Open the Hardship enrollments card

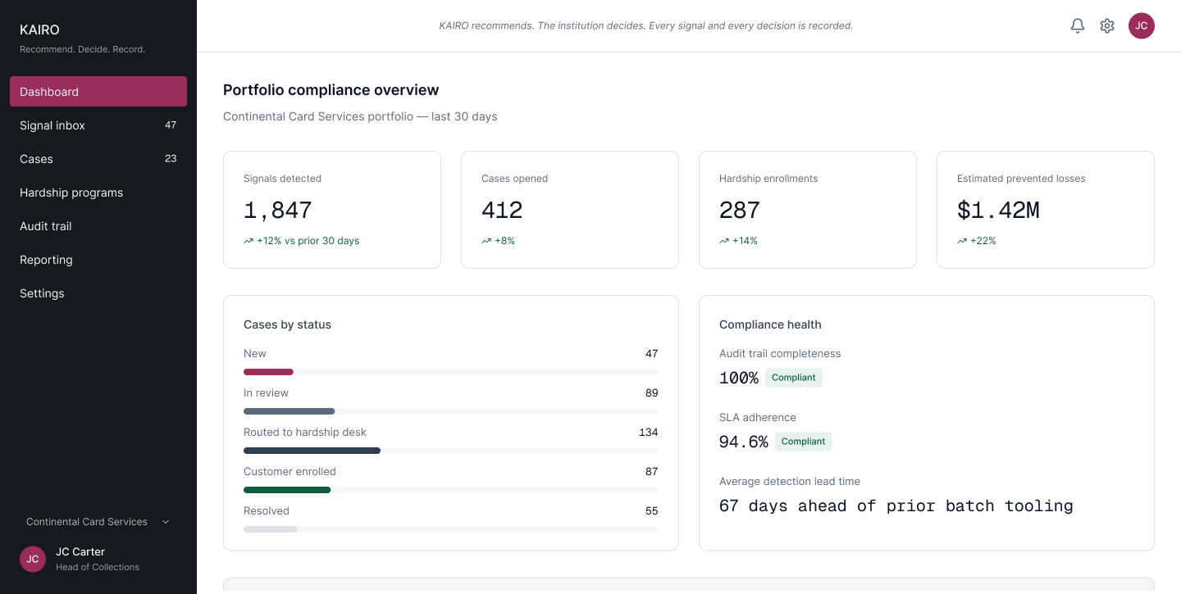tap(808, 210)
